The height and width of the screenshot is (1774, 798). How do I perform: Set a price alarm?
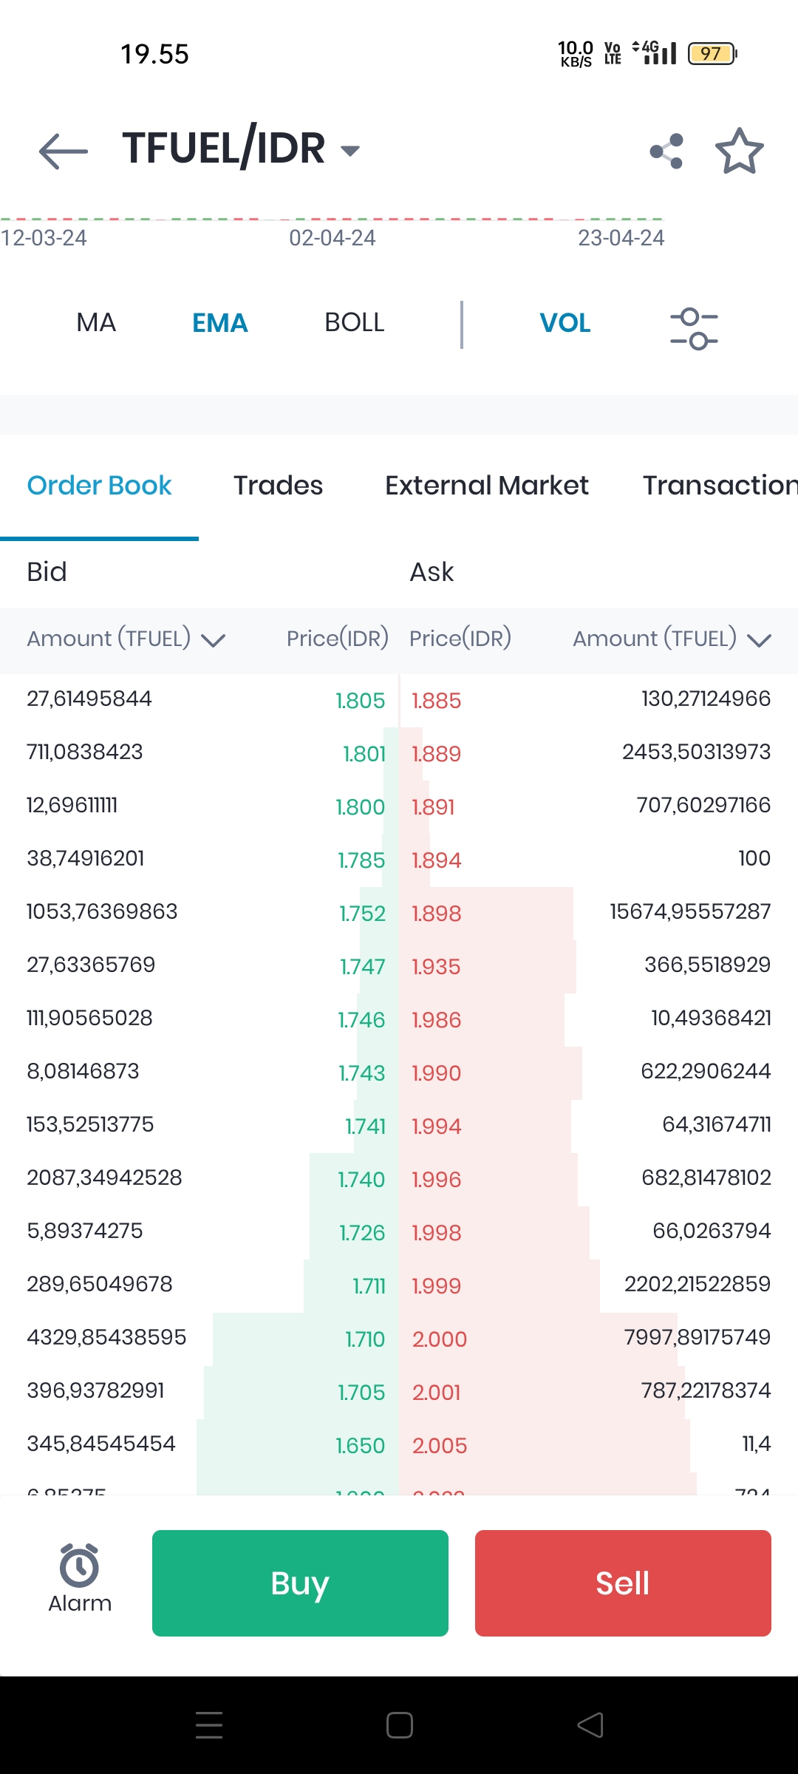pos(80,1577)
